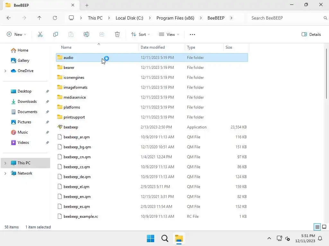Switch to large thumbnails view layout
The width and height of the screenshot is (329, 246).
[324, 227]
